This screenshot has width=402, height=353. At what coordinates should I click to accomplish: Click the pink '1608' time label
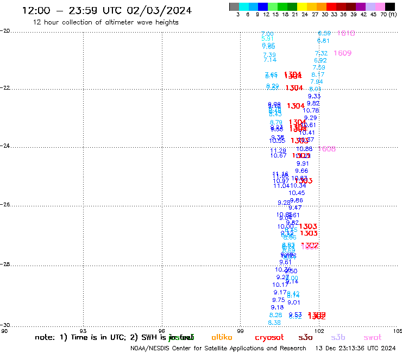tap(327, 149)
